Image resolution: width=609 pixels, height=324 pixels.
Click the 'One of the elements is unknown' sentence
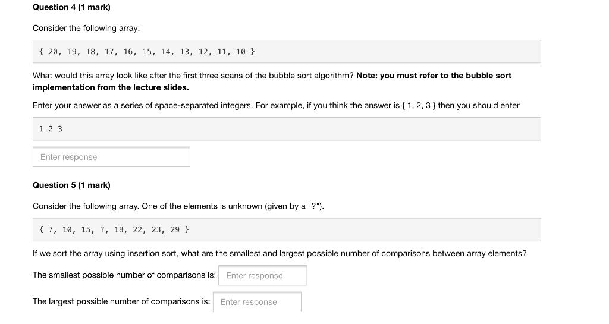click(233, 206)
